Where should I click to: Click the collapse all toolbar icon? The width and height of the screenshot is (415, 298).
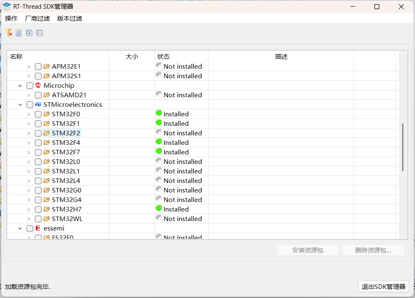click(x=39, y=33)
